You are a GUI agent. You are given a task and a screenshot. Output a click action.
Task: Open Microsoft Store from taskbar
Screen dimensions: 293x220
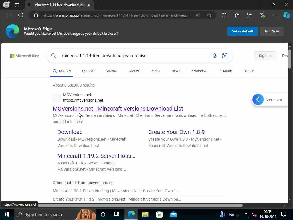click(x=159, y=214)
